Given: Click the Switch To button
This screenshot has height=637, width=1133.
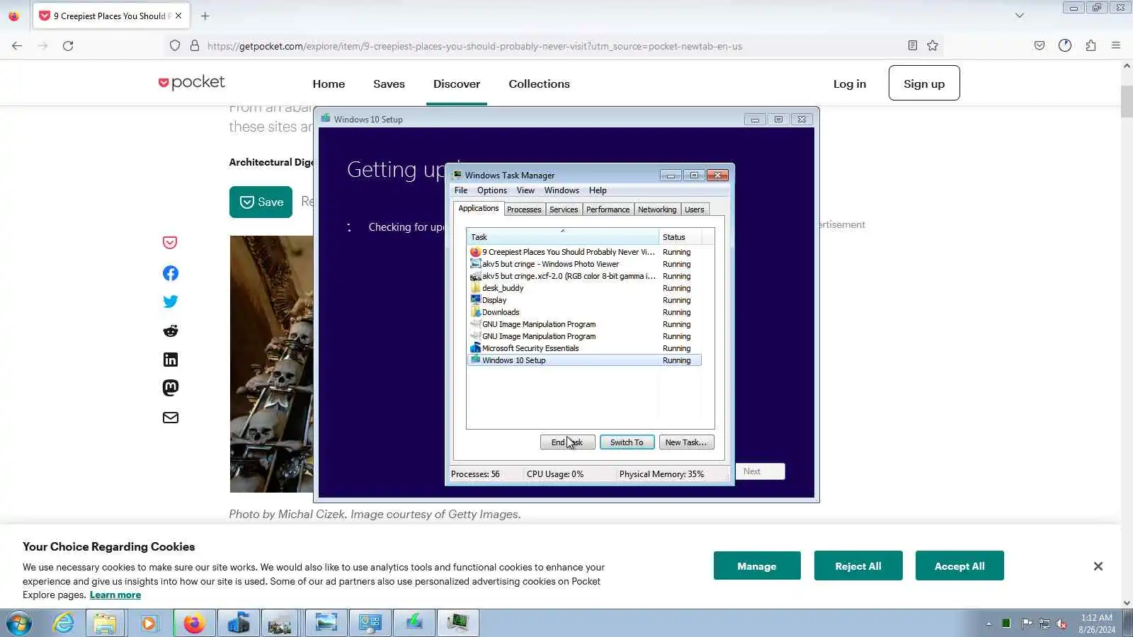Looking at the screenshot, I should pos(627,442).
